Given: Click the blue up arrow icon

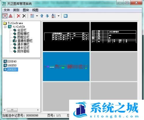Looking at the screenshot, I should [42, 16].
